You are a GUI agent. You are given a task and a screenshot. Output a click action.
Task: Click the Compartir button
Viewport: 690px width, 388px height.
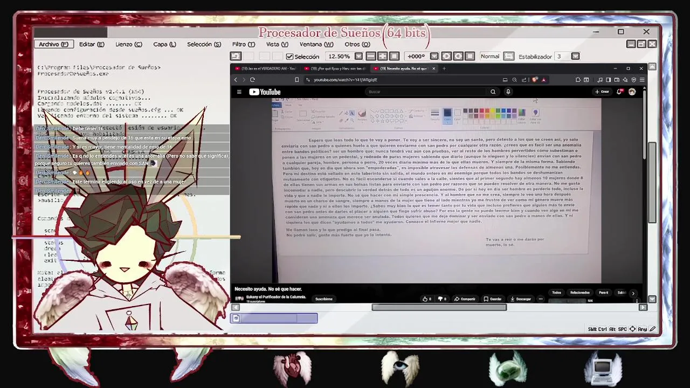pos(465,299)
